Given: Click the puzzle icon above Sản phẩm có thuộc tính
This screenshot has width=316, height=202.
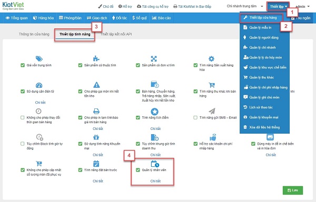Looking at the screenshot, I should tap(96, 58).
